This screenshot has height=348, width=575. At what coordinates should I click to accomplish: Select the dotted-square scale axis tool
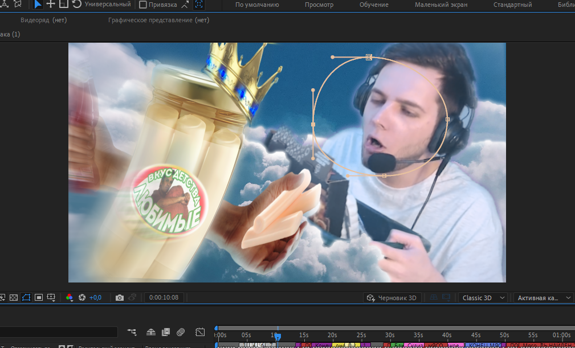tap(64, 5)
